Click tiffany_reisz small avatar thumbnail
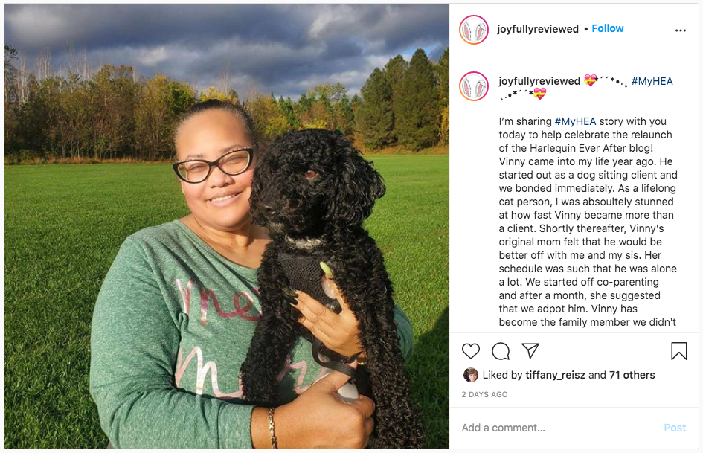Image resolution: width=703 pixels, height=453 pixels. coord(470,374)
